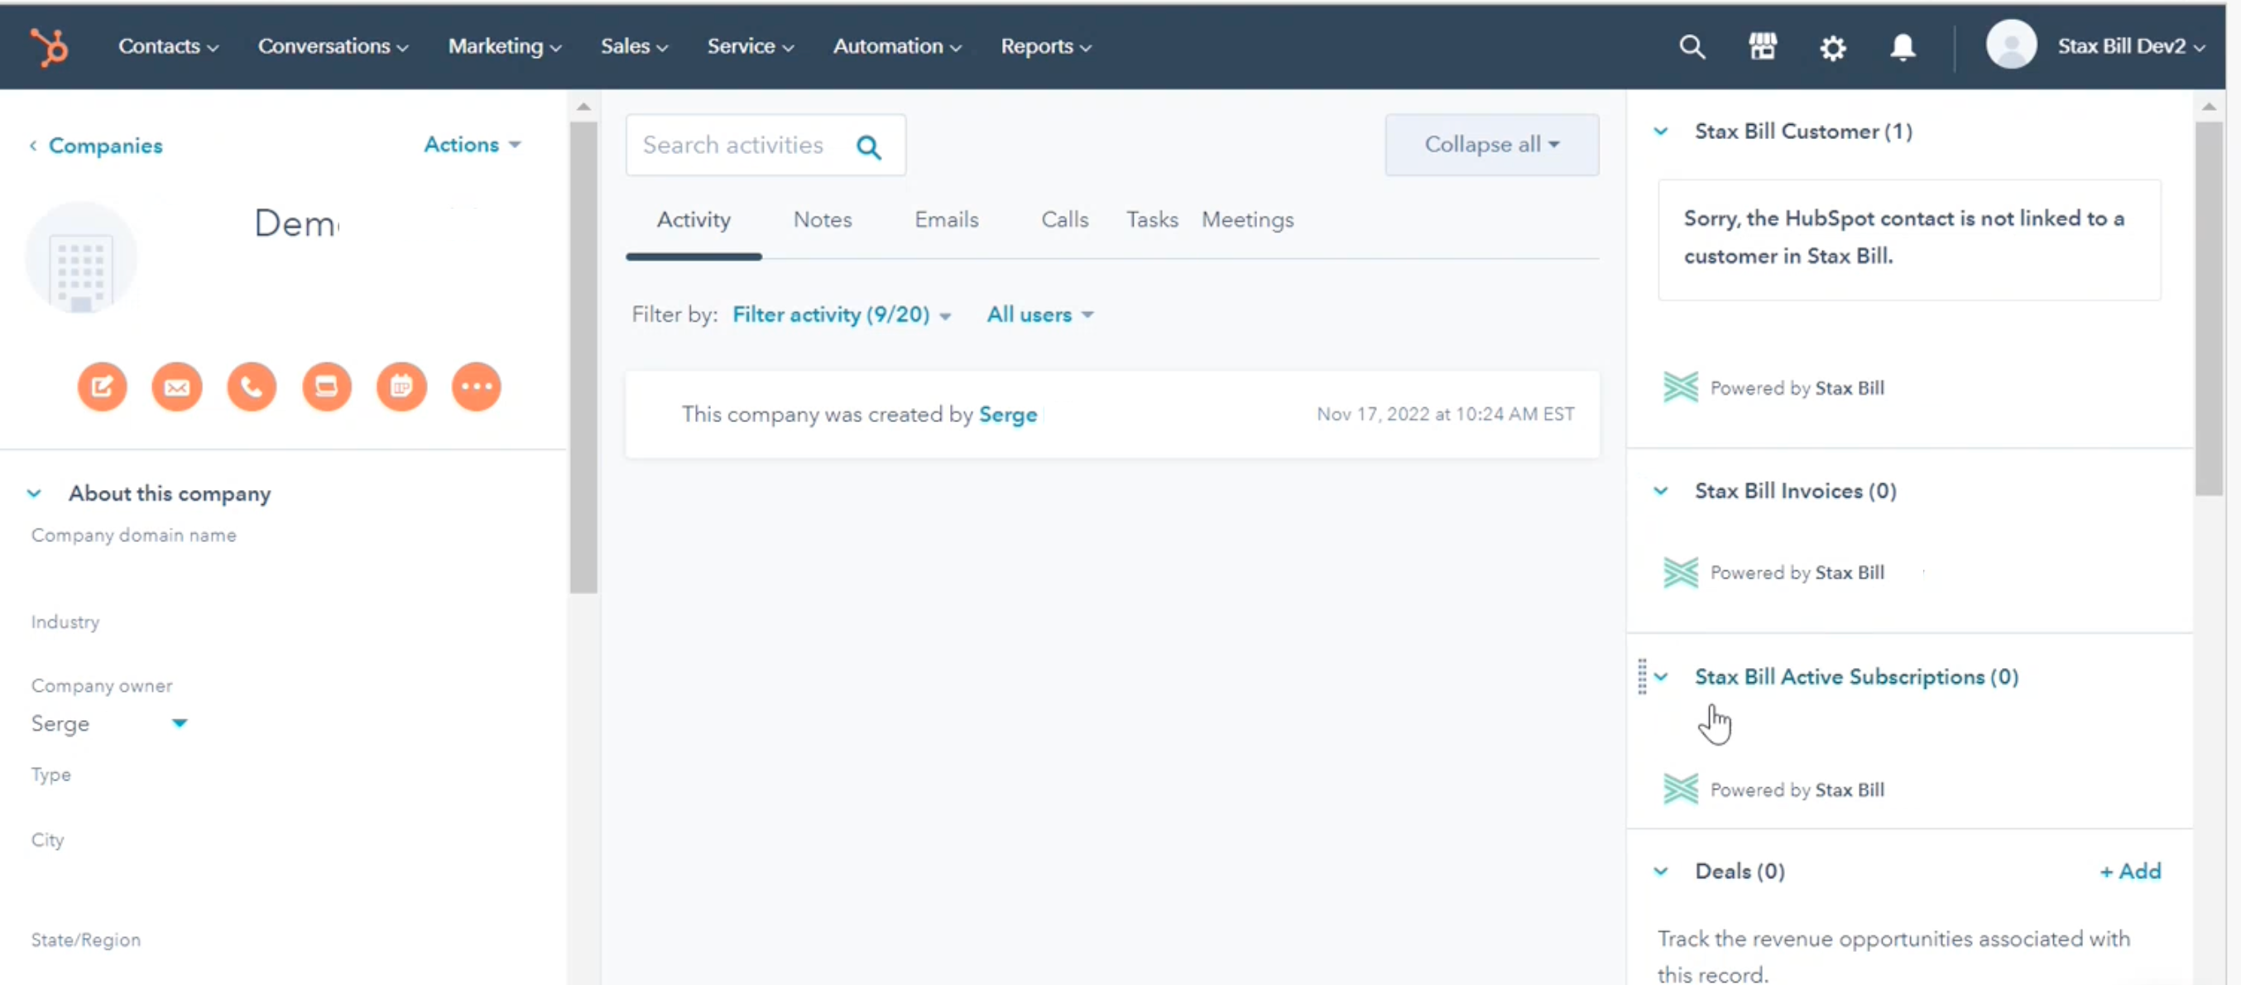Click Stax Bill logo under Invoices card
The width and height of the screenshot is (2241, 985).
(x=1680, y=572)
